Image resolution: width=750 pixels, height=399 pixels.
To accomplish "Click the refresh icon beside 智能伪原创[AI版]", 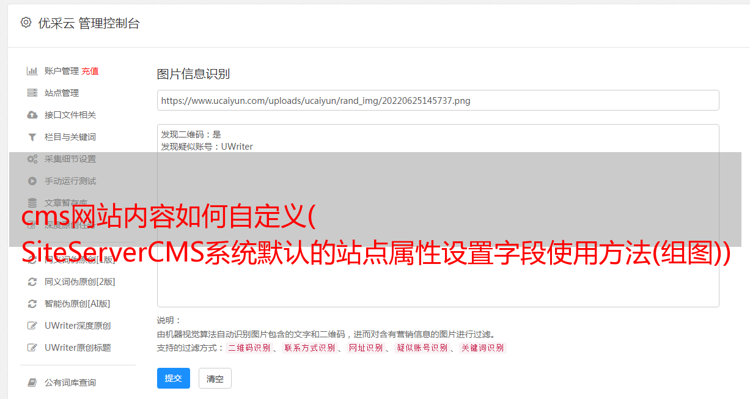I will pyautogui.click(x=32, y=304).
